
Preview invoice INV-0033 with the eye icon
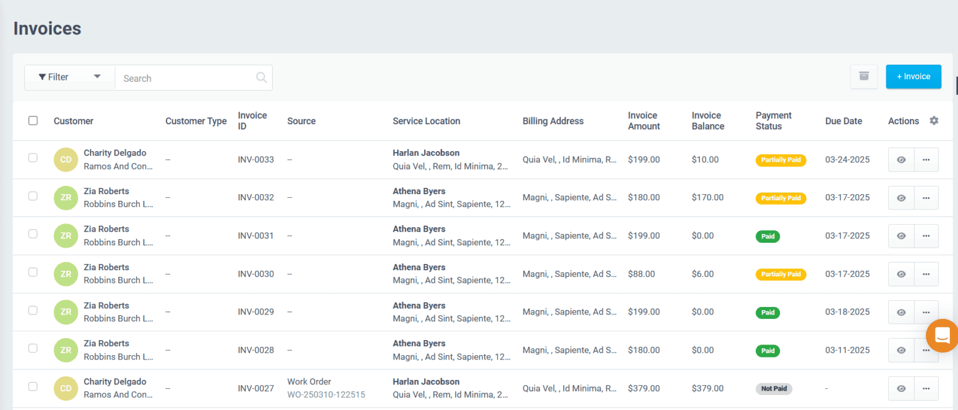click(901, 159)
